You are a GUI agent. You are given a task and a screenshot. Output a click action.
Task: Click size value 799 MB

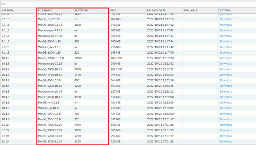pyautogui.click(x=116, y=75)
